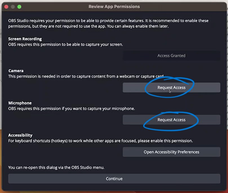Click the webcam or capture card description
This screenshot has height=193, width=228.
[86, 76]
